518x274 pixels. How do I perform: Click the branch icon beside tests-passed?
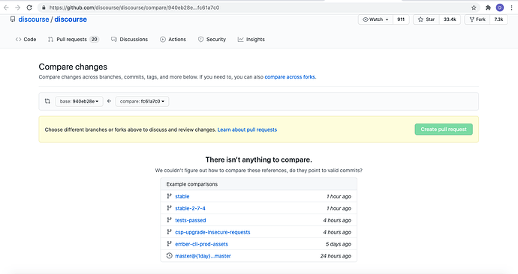tap(169, 219)
